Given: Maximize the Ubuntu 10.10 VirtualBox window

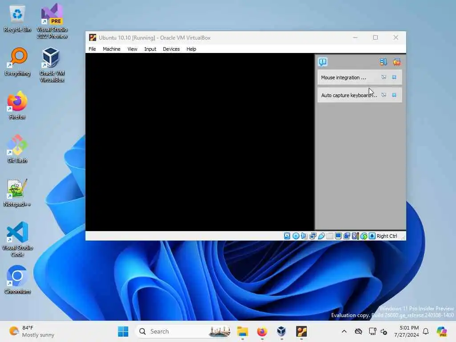Looking at the screenshot, I should tap(375, 37).
